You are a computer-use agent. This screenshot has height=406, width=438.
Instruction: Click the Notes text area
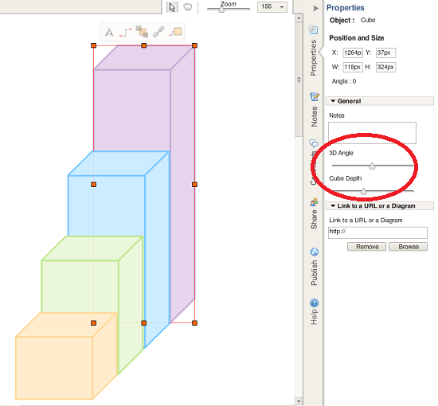pyautogui.click(x=372, y=133)
